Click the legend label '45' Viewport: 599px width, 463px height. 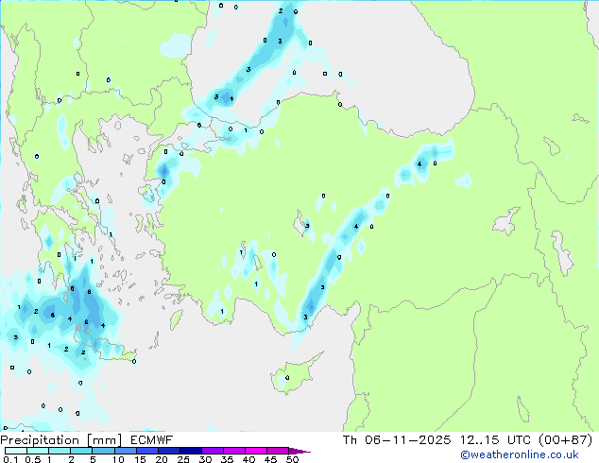click(x=270, y=459)
